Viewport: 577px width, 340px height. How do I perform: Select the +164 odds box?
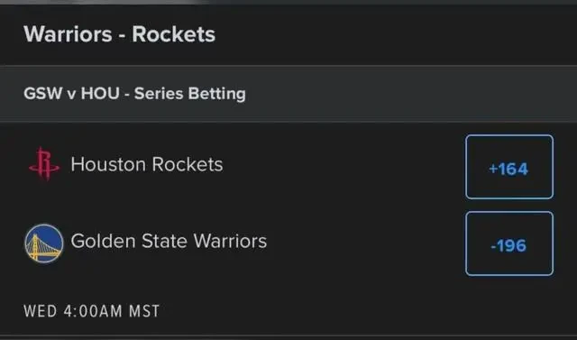[x=509, y=167]
